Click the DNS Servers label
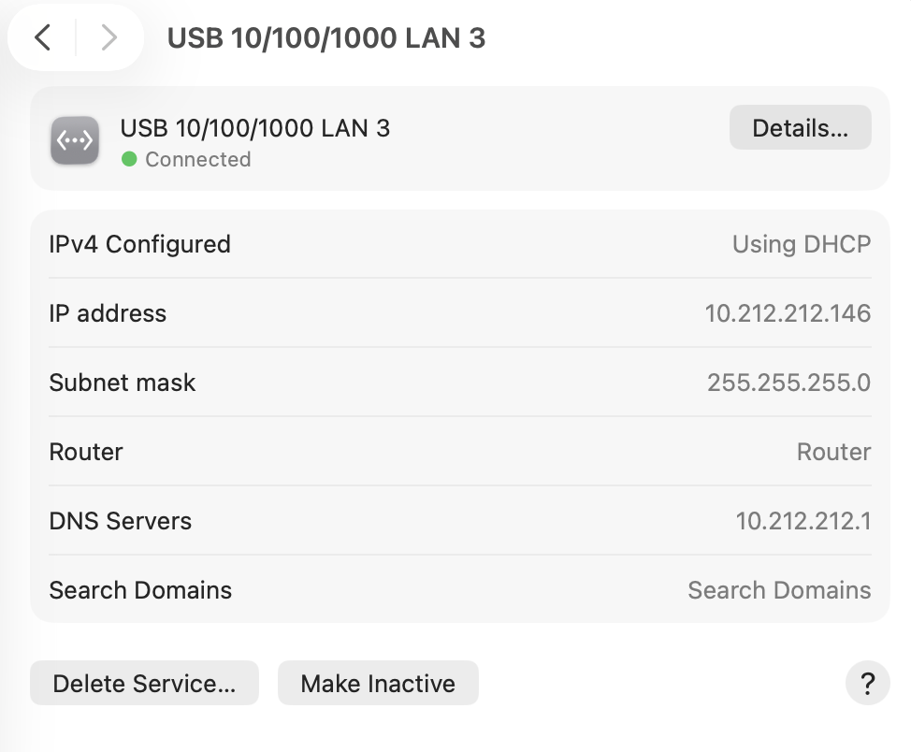 pos(120,521)
